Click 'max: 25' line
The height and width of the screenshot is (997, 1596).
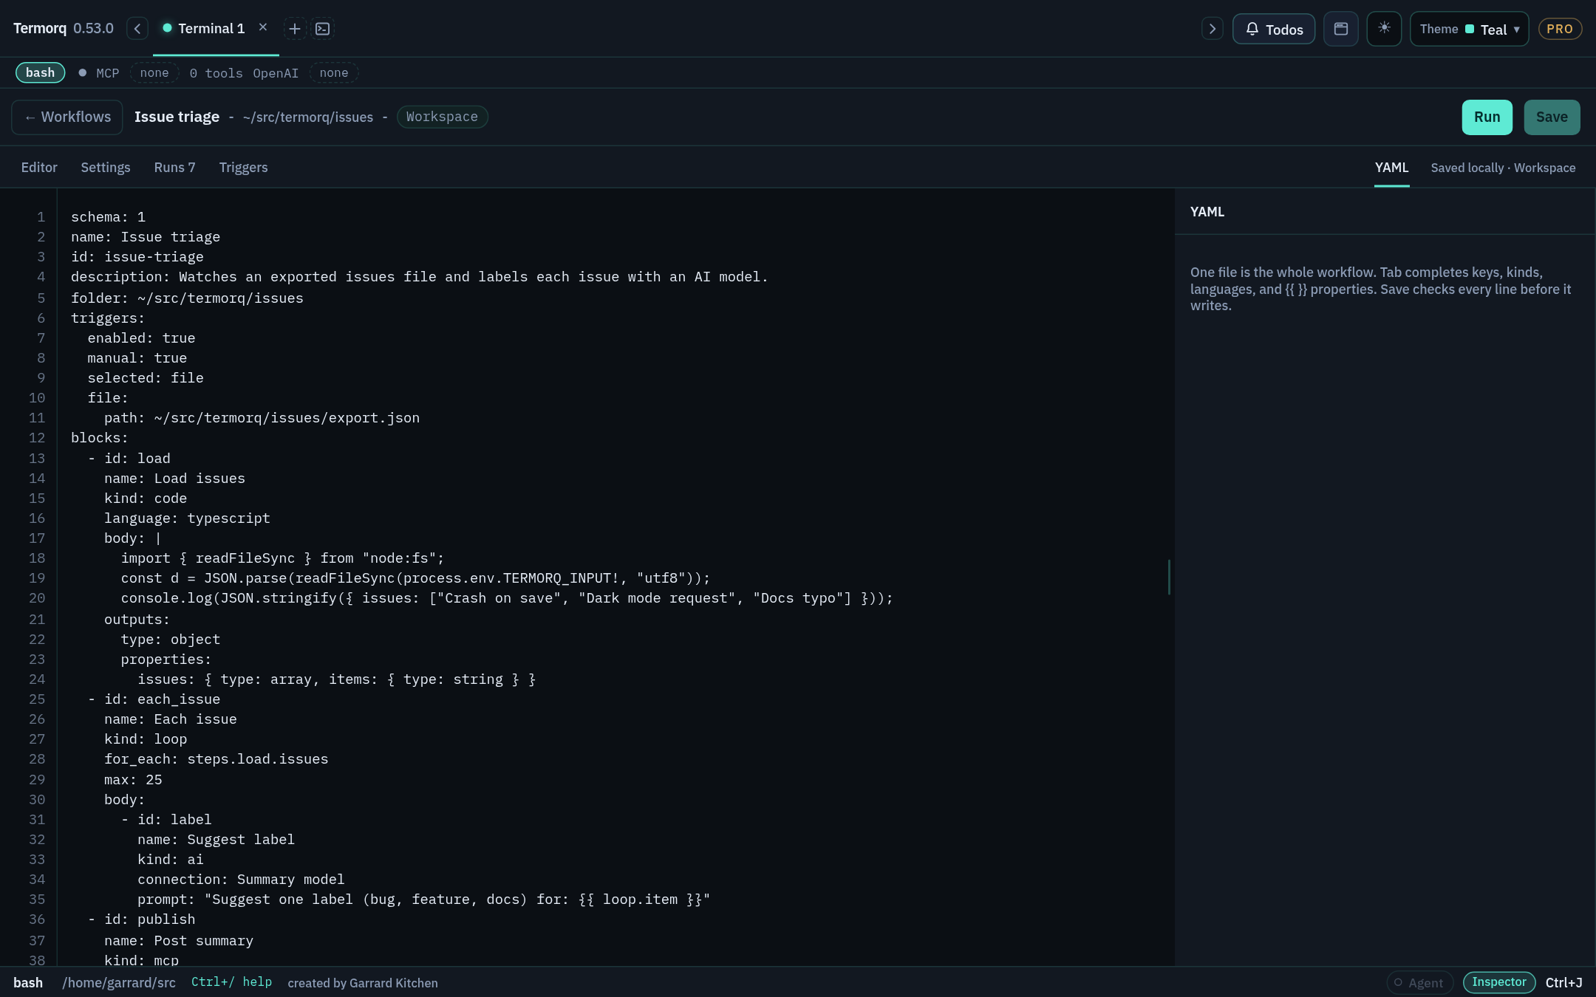pos(133,780)
